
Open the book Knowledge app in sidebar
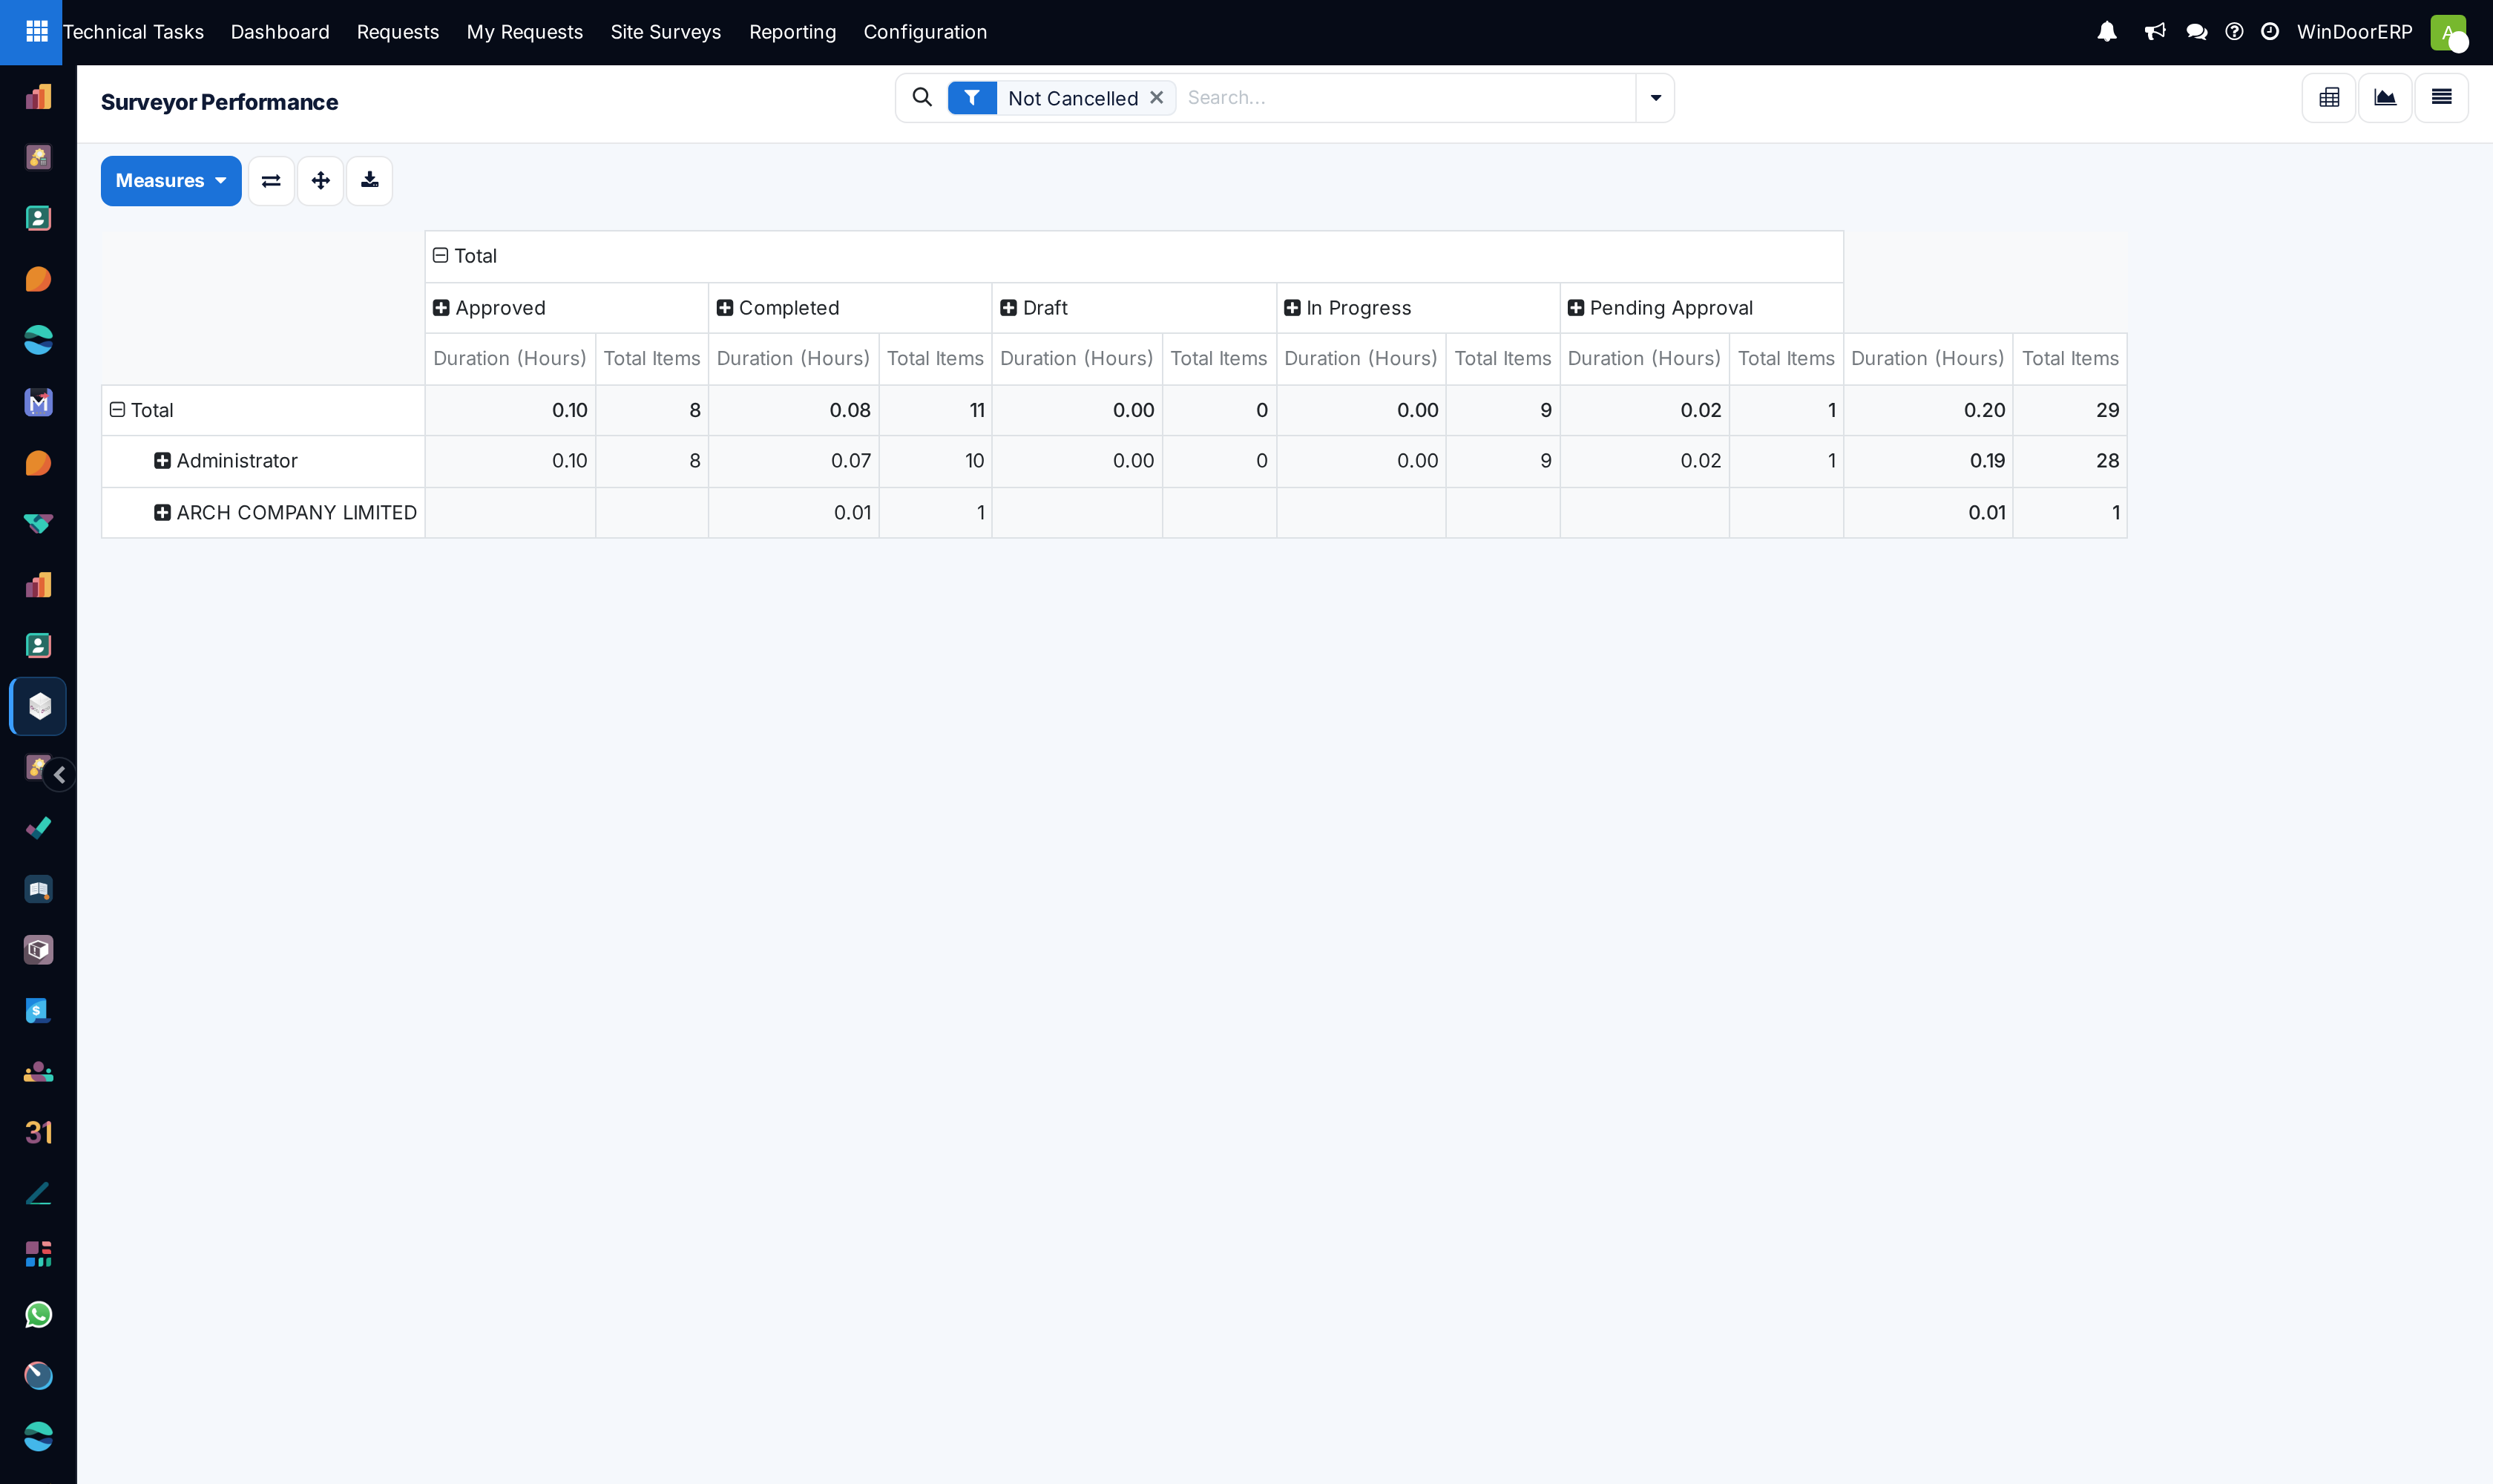[x=38, y=889]
